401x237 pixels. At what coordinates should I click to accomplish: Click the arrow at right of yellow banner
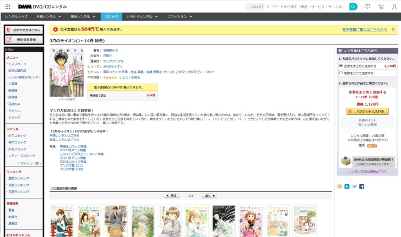393,30
